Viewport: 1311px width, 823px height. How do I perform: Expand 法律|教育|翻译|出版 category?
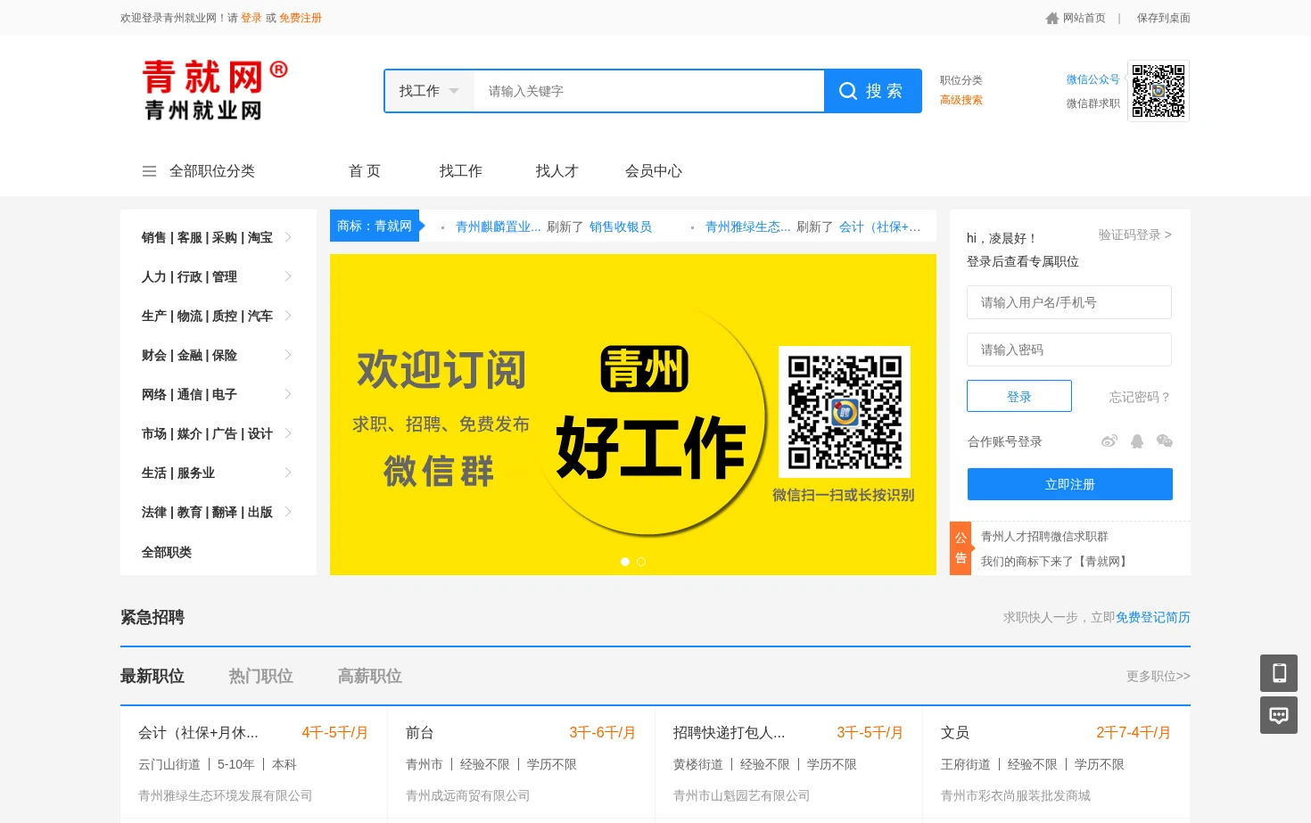(218, 512)
